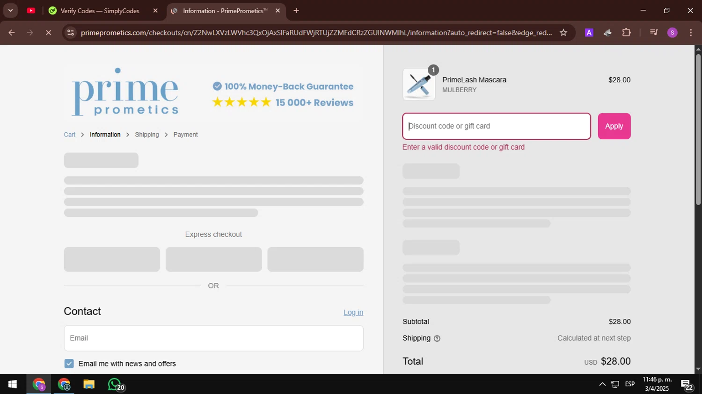Viewport: 702px width, 394px height.
Task: Select the Information - PrimePrometics tab
Action: coord(225,11)
